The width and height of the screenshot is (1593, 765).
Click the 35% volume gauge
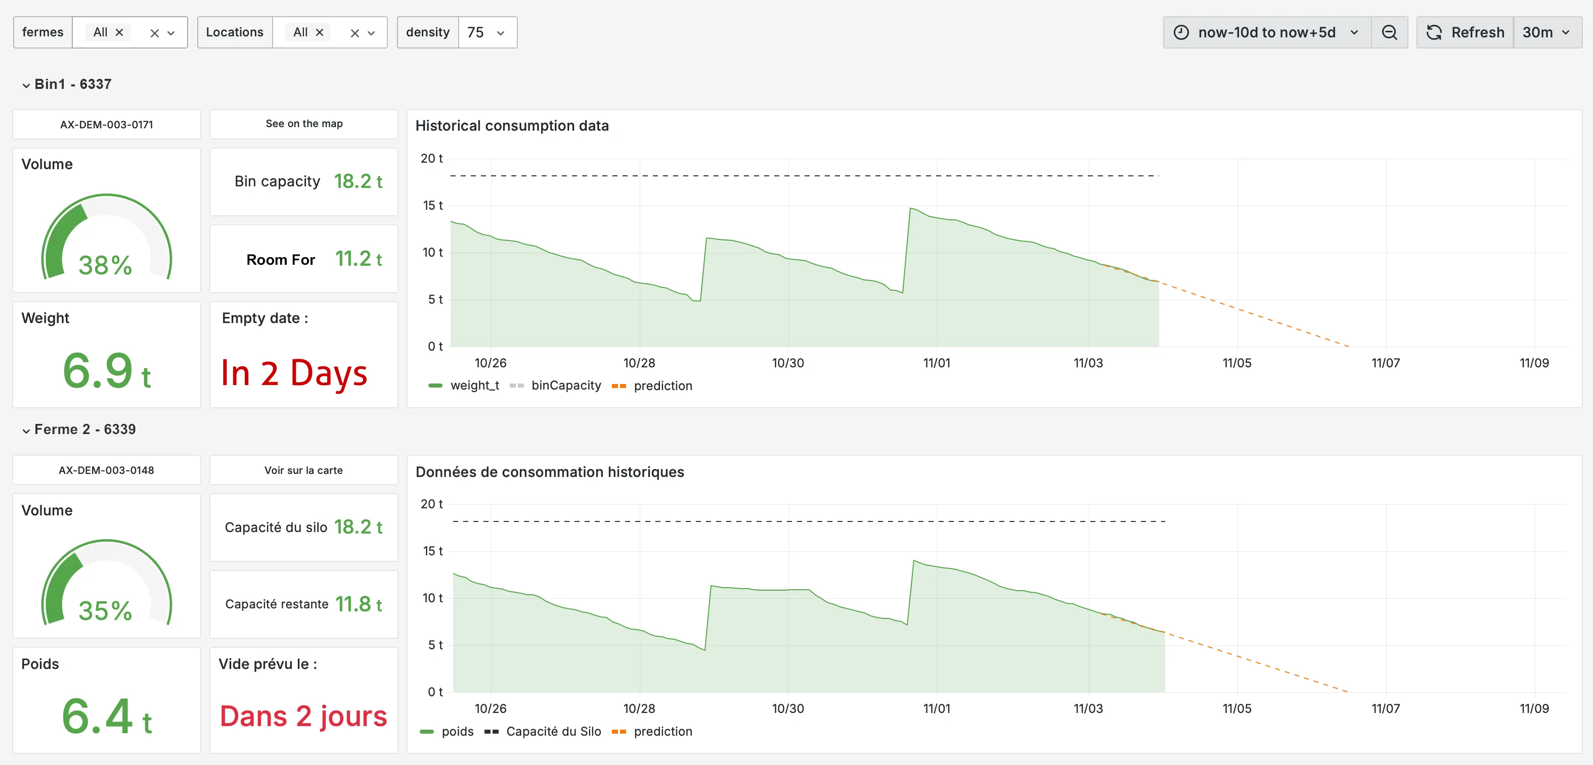click(x=106, y=583)
